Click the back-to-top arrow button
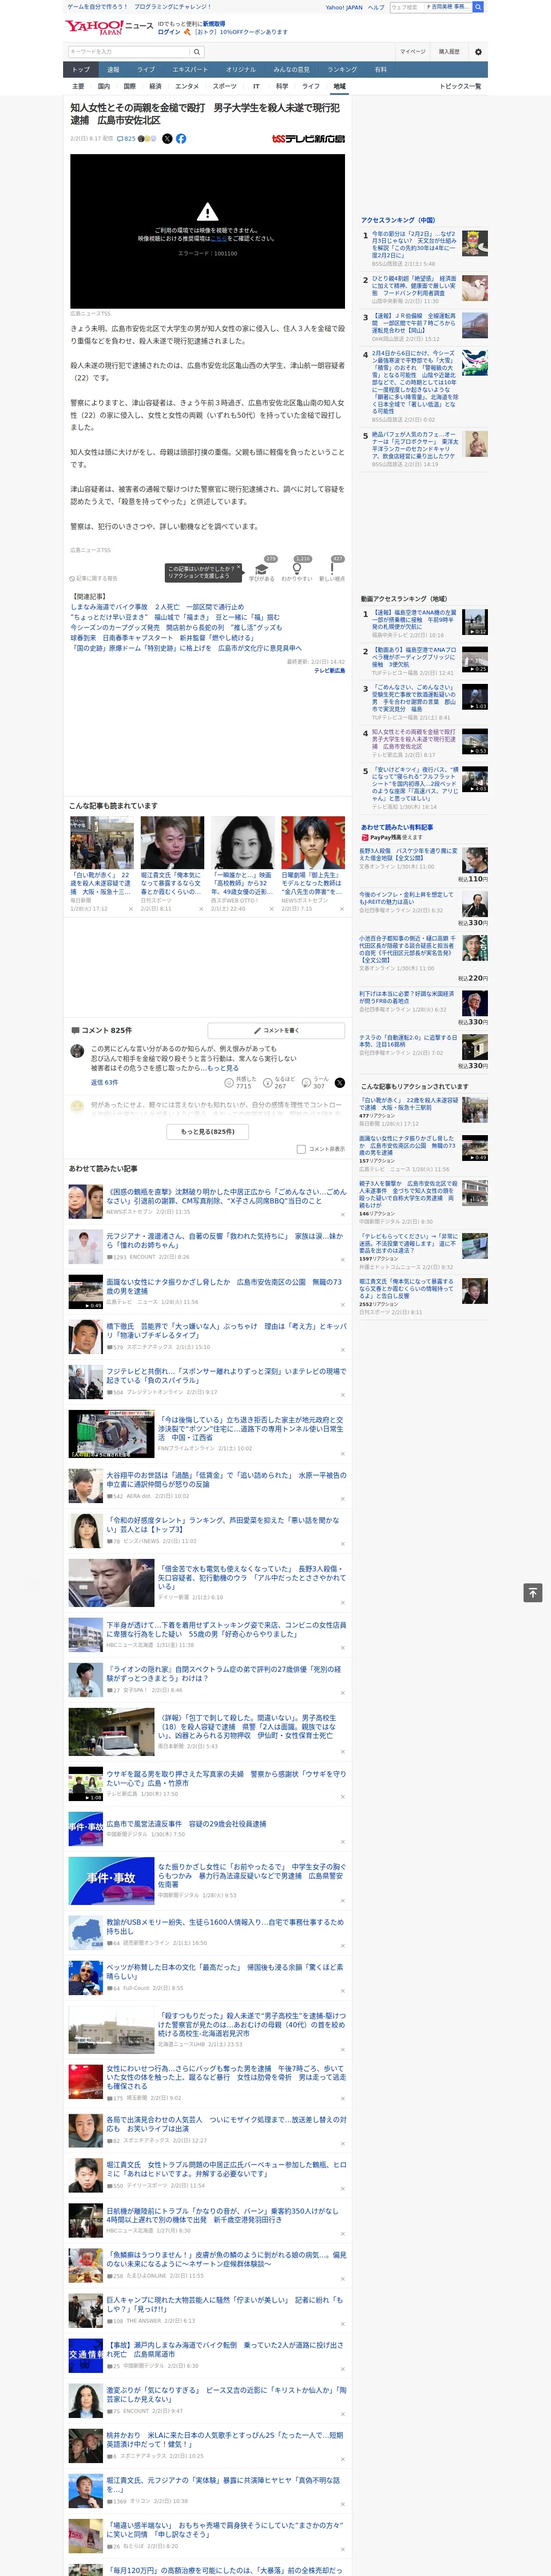This screenshot has width=551, height=2576. (533, 1593)
